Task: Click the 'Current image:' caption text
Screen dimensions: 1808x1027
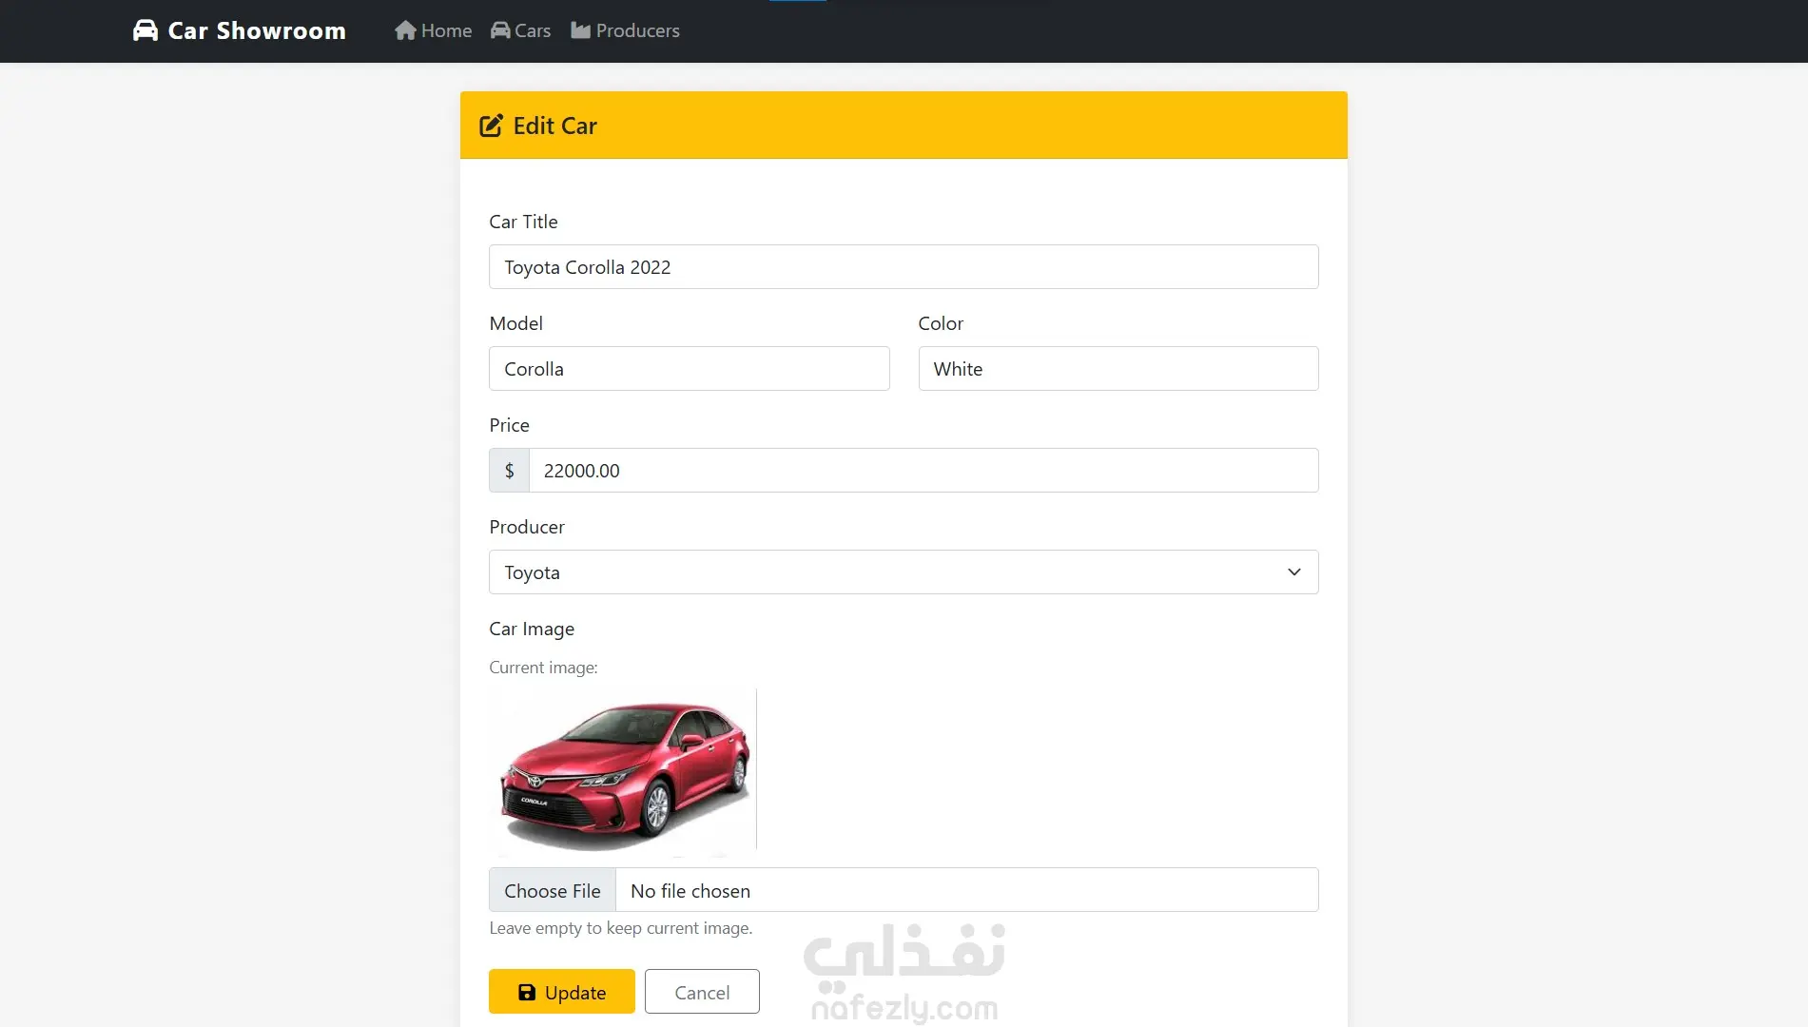Action: click(x=543, y=668)
